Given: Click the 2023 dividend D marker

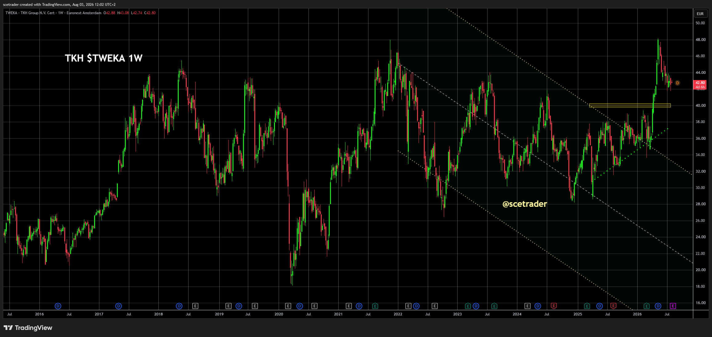Looking at the screenshot, I should pyautogui.click(x=476, y=306).
